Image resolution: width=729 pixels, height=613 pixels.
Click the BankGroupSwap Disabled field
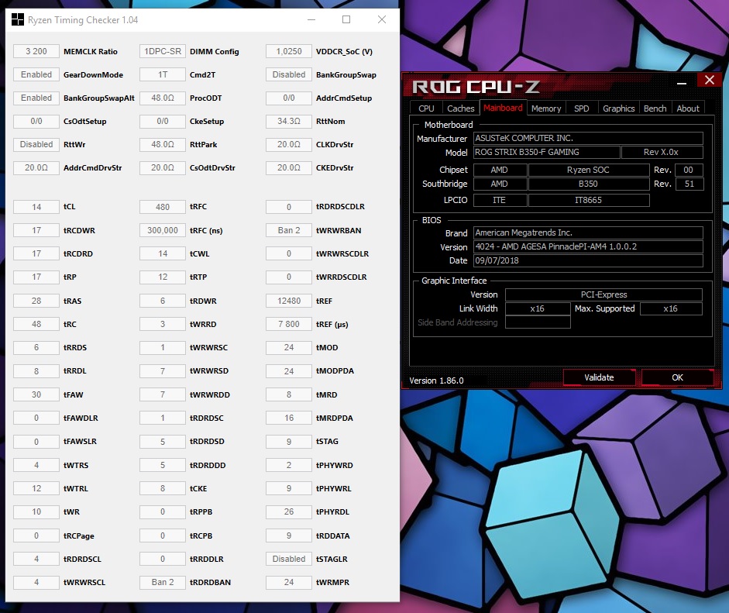289,74
